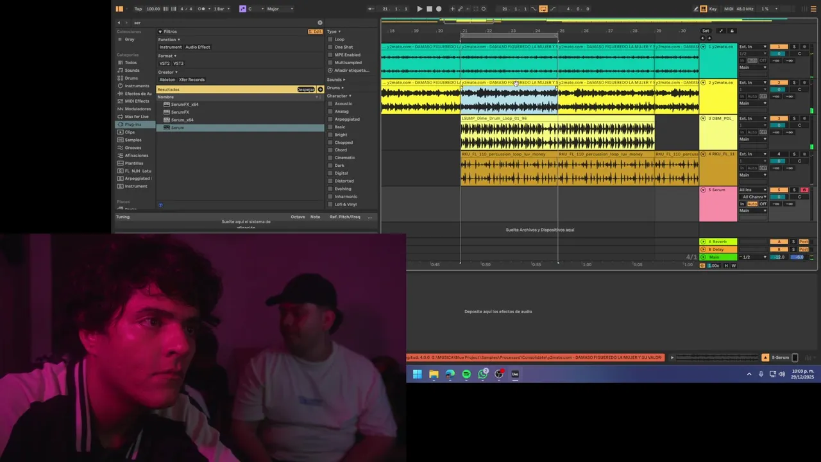Screen dimensions: 821x462
Task: Select the Instrument filter tag
Action: 171,47
